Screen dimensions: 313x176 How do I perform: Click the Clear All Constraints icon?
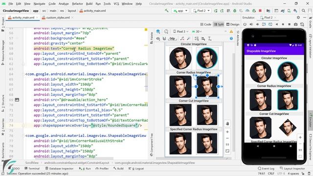[182, 39]
